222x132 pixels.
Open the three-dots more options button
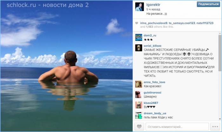pos(215,127)
